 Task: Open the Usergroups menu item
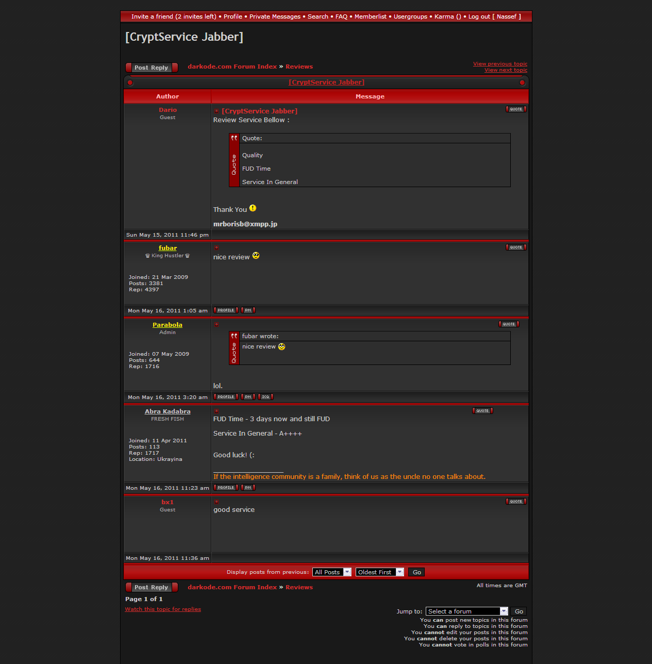click(410, 16)
